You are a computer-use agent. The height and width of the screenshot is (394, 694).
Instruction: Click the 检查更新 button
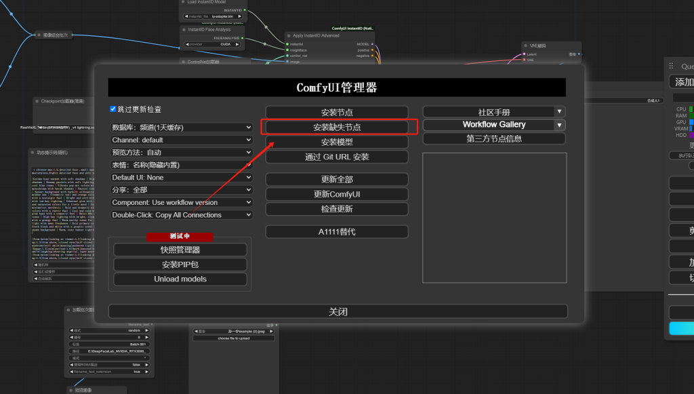pyautogui.click(x=337, y=209)
